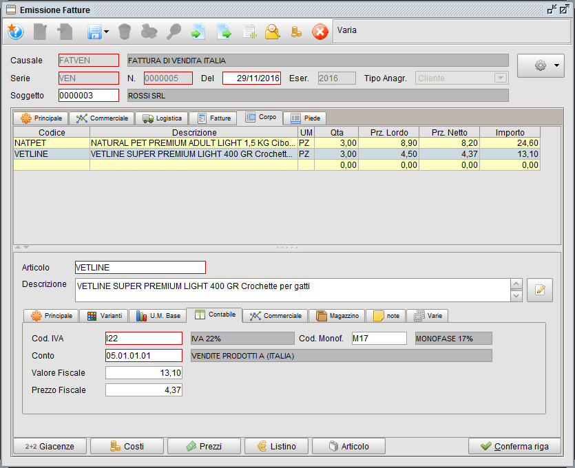Open the Varianti tab

tap(104, 316)
